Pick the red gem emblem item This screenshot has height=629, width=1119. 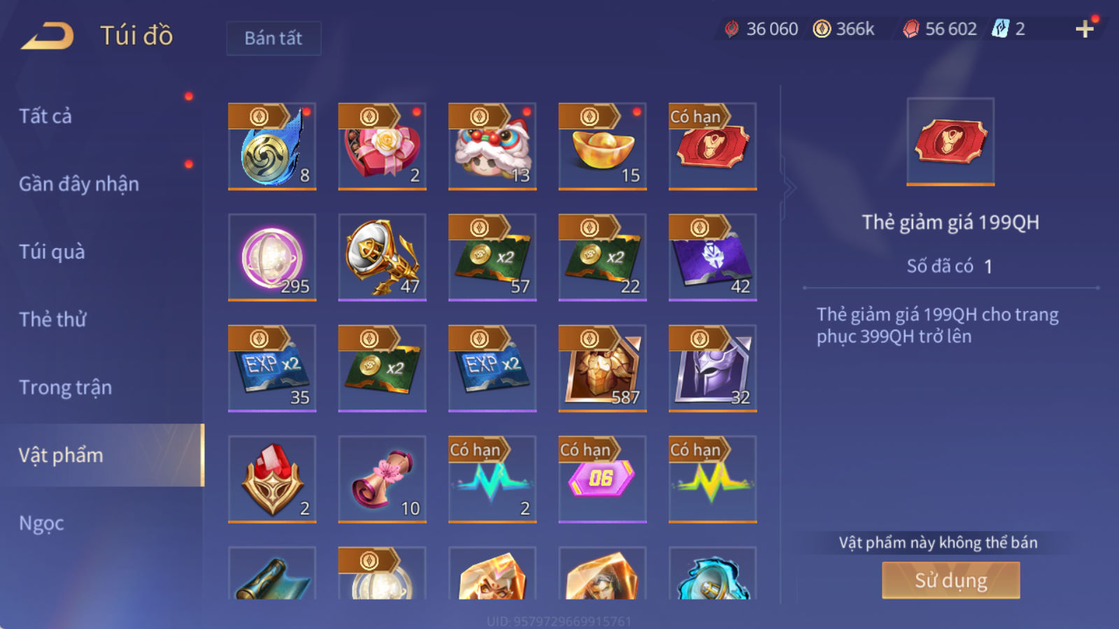pos(272,479)
